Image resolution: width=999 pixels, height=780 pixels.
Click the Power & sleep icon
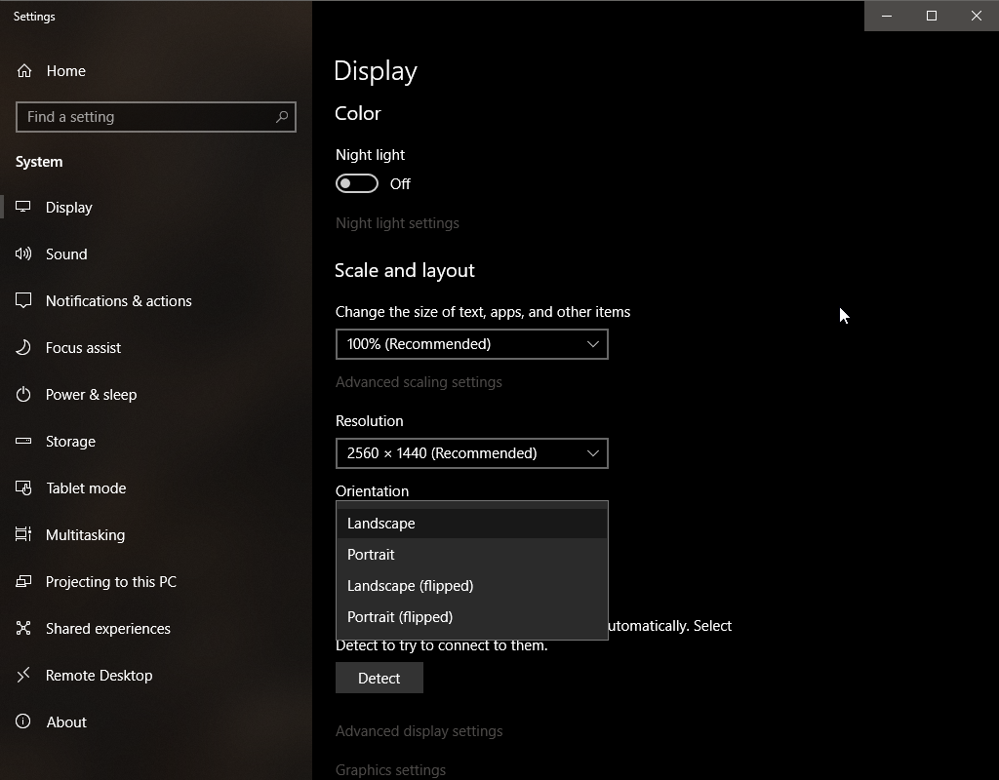tap(23, 394)
